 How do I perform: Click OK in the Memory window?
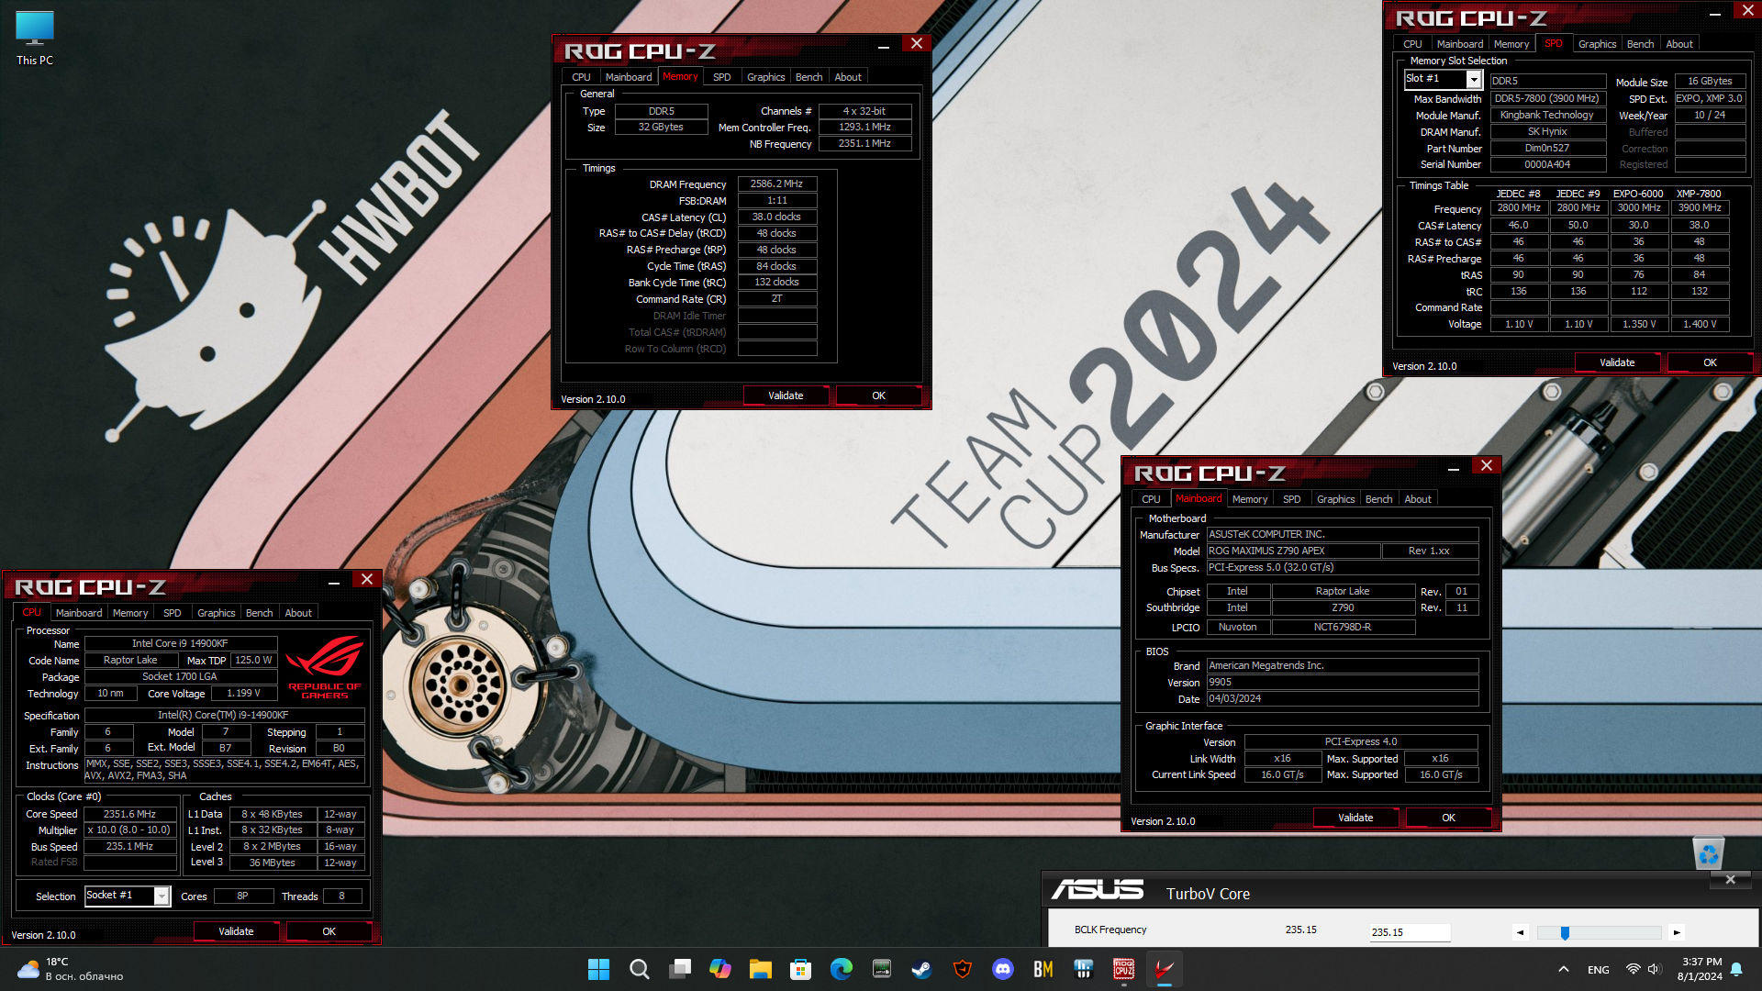tap(878, 395)
